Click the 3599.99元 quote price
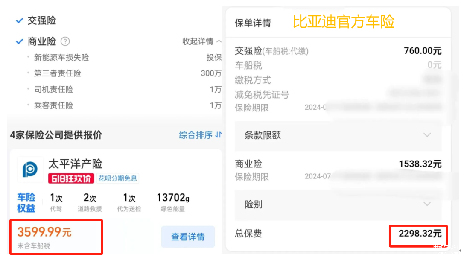The image size is (461, 260). (44, 232)
